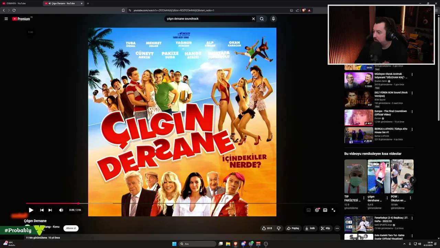440x248 pixels.
Task: Open the weather widget 10°C Bulutlu
Action: pyautogui.click(x=9, y=244)
